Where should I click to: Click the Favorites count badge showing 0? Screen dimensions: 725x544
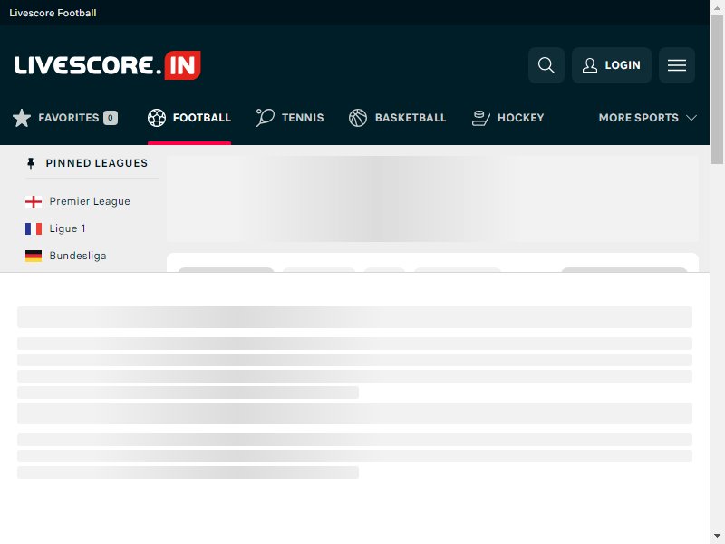tap(111, 118)
